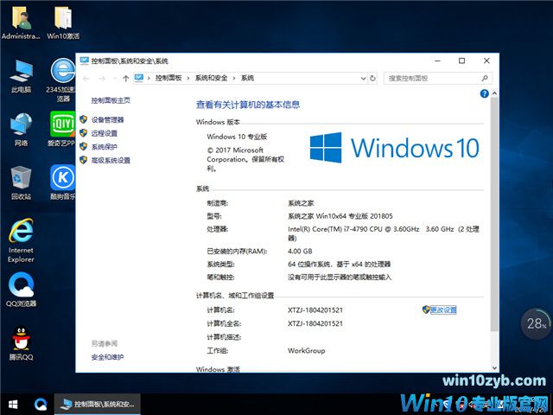Click the 控制面板 breadcrumb
The height and width of the screenshot is (415, 553).
click(168, 78)
